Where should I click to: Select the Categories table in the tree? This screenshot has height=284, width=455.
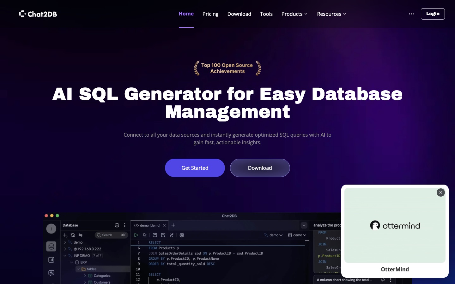click(x=102, y=276)
